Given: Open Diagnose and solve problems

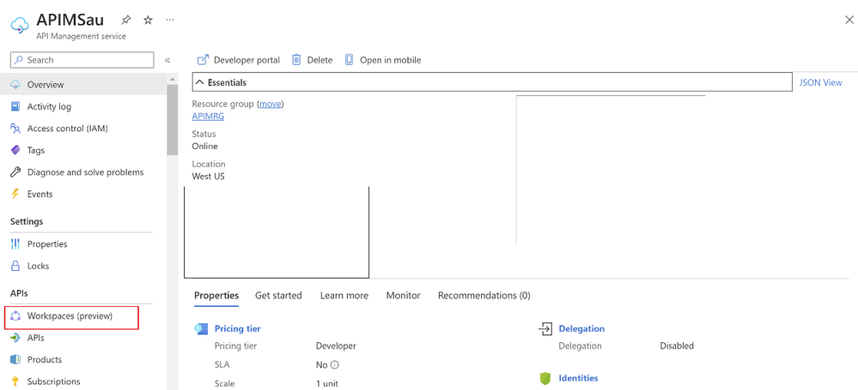Looking at the screenshot, I should 83,172.
